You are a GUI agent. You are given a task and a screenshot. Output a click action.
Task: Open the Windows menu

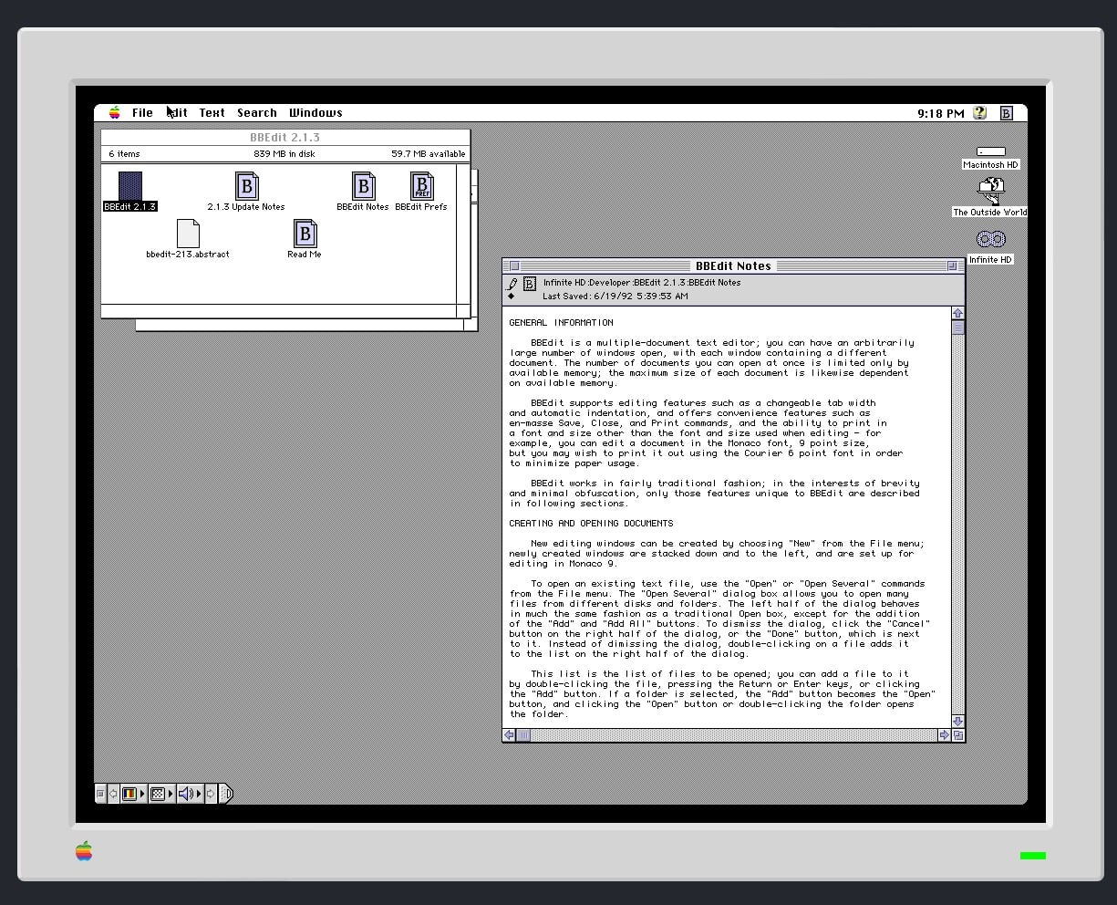pos(315,113)
